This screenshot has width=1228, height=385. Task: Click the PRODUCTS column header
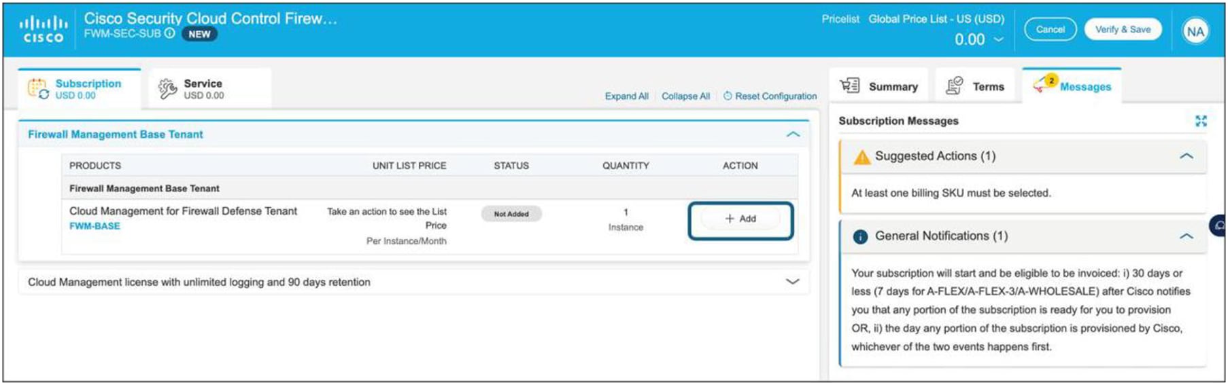pyautogui.click(x=95, y=166)
